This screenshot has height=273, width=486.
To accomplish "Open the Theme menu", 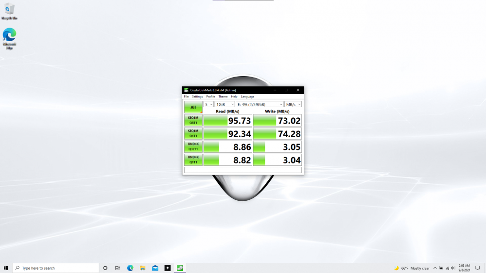I will click(x=223, y=96).
